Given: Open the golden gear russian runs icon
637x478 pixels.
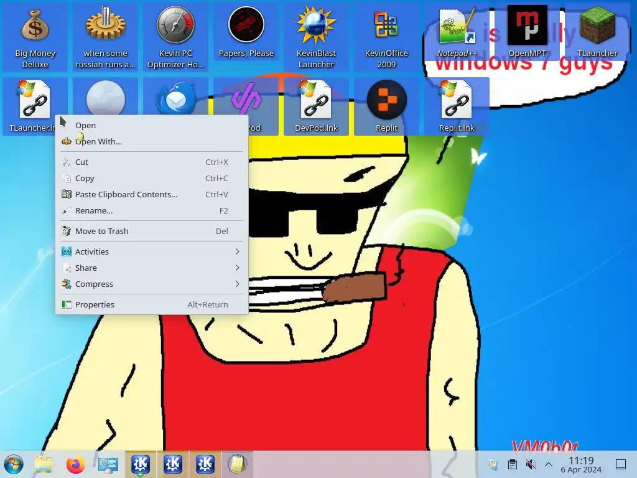Looking at the screenshot, I should pyautogui.click(x=105, y=37).
